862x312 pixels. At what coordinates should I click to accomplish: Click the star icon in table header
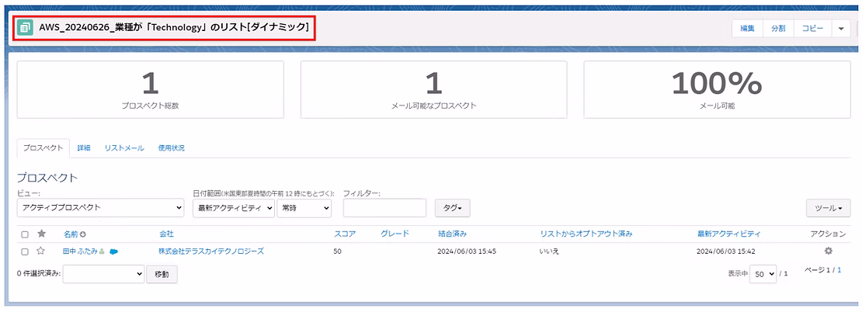pyautogui.click(x=41, y=234)
